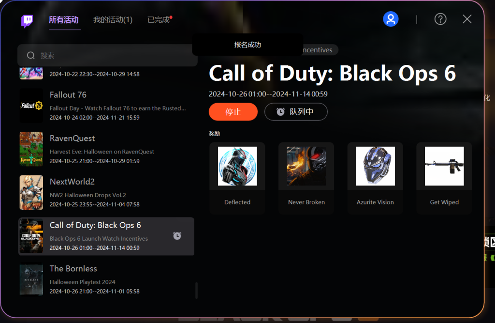This screenshot has width=495, height=323.
Task: Open the Get Wiped reward card
Action: [444, 178]
